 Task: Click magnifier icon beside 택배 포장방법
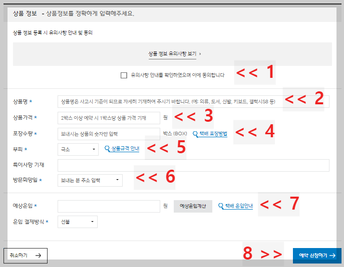195,134
